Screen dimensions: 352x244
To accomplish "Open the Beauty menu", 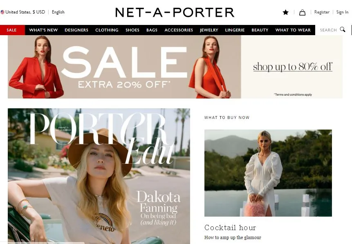I will point(260,30).
